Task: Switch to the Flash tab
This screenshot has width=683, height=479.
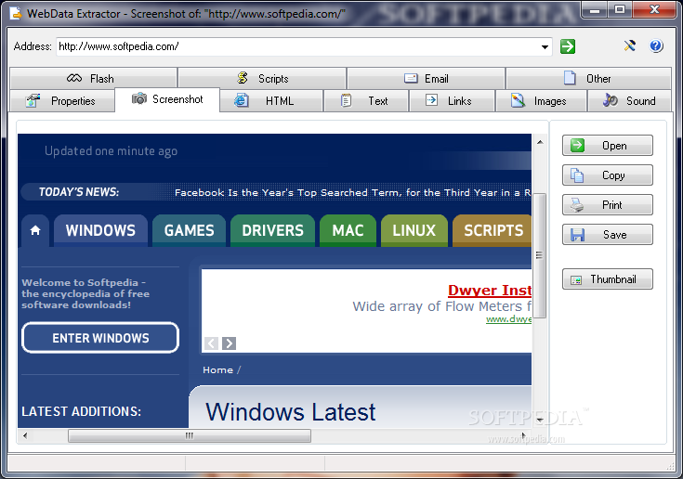Action: pyautogui.click(x=93, y=78)
